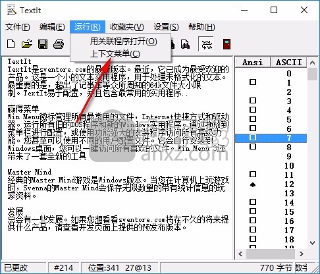Image resolution: width=320 pixels, height=274 pixels.
Task: Click the Master Mind heading in the editor
Action: click(30, 172)
